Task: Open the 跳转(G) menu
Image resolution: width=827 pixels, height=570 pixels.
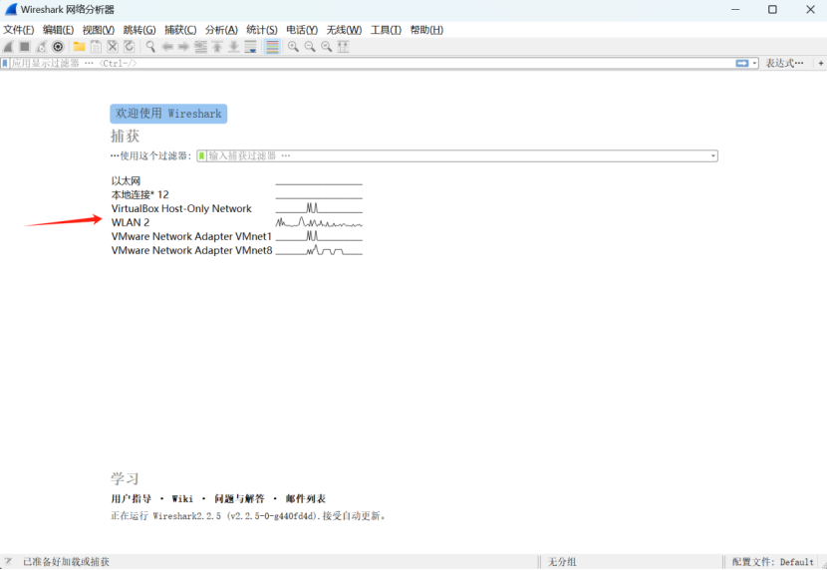Action: click(x=139, y=30)
